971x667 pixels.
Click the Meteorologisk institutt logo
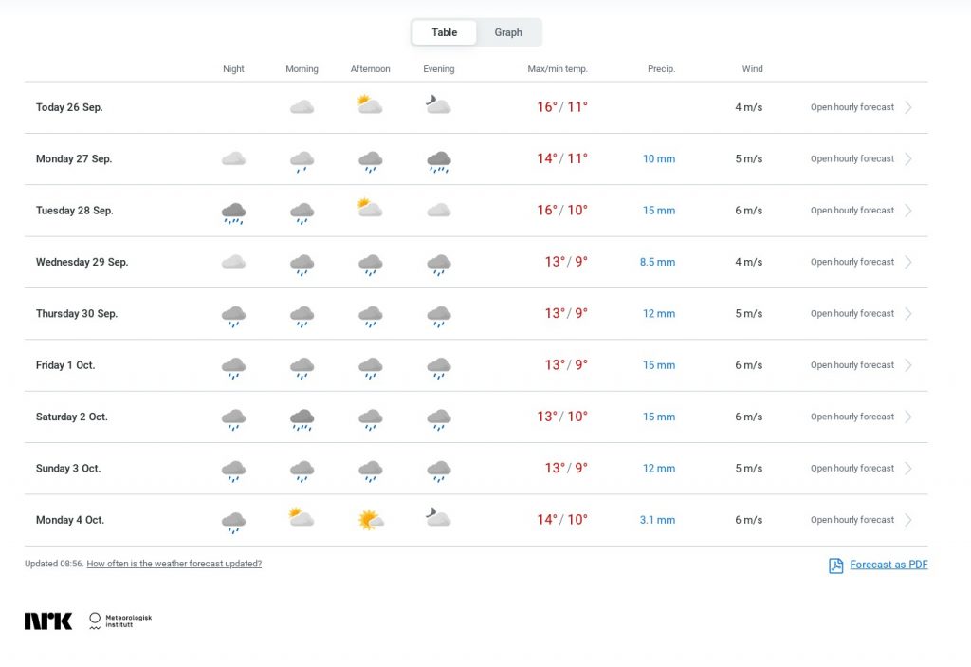pyautogui.click(x=120, y=621)
